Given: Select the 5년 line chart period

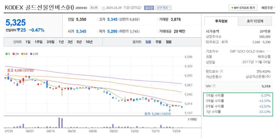Looking at the screenshot, I should coord(79,42).
